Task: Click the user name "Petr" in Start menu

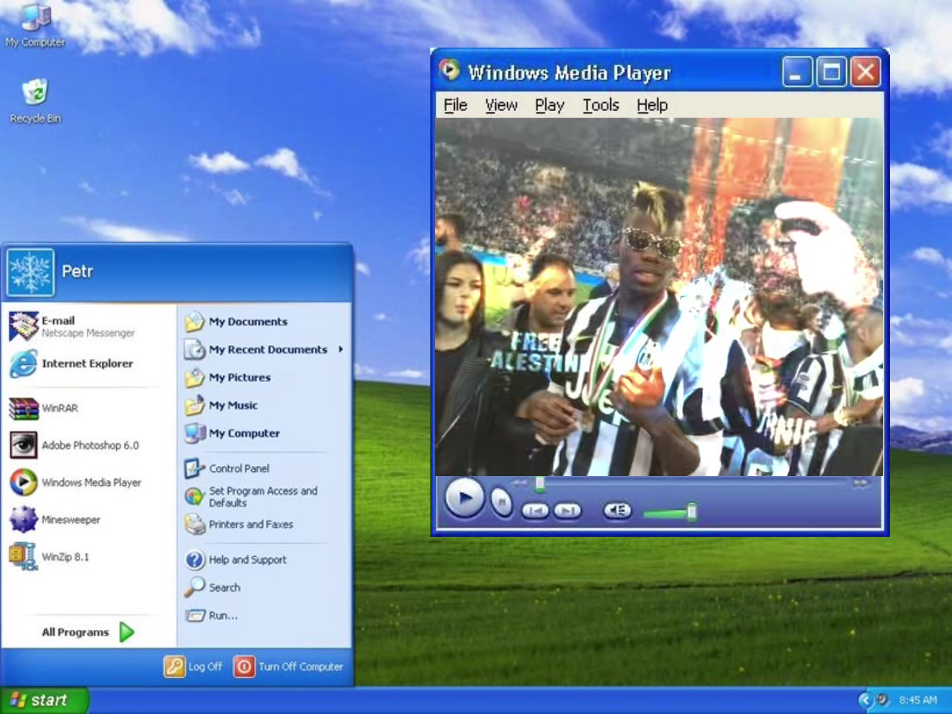Action: [x=77, y=271]
